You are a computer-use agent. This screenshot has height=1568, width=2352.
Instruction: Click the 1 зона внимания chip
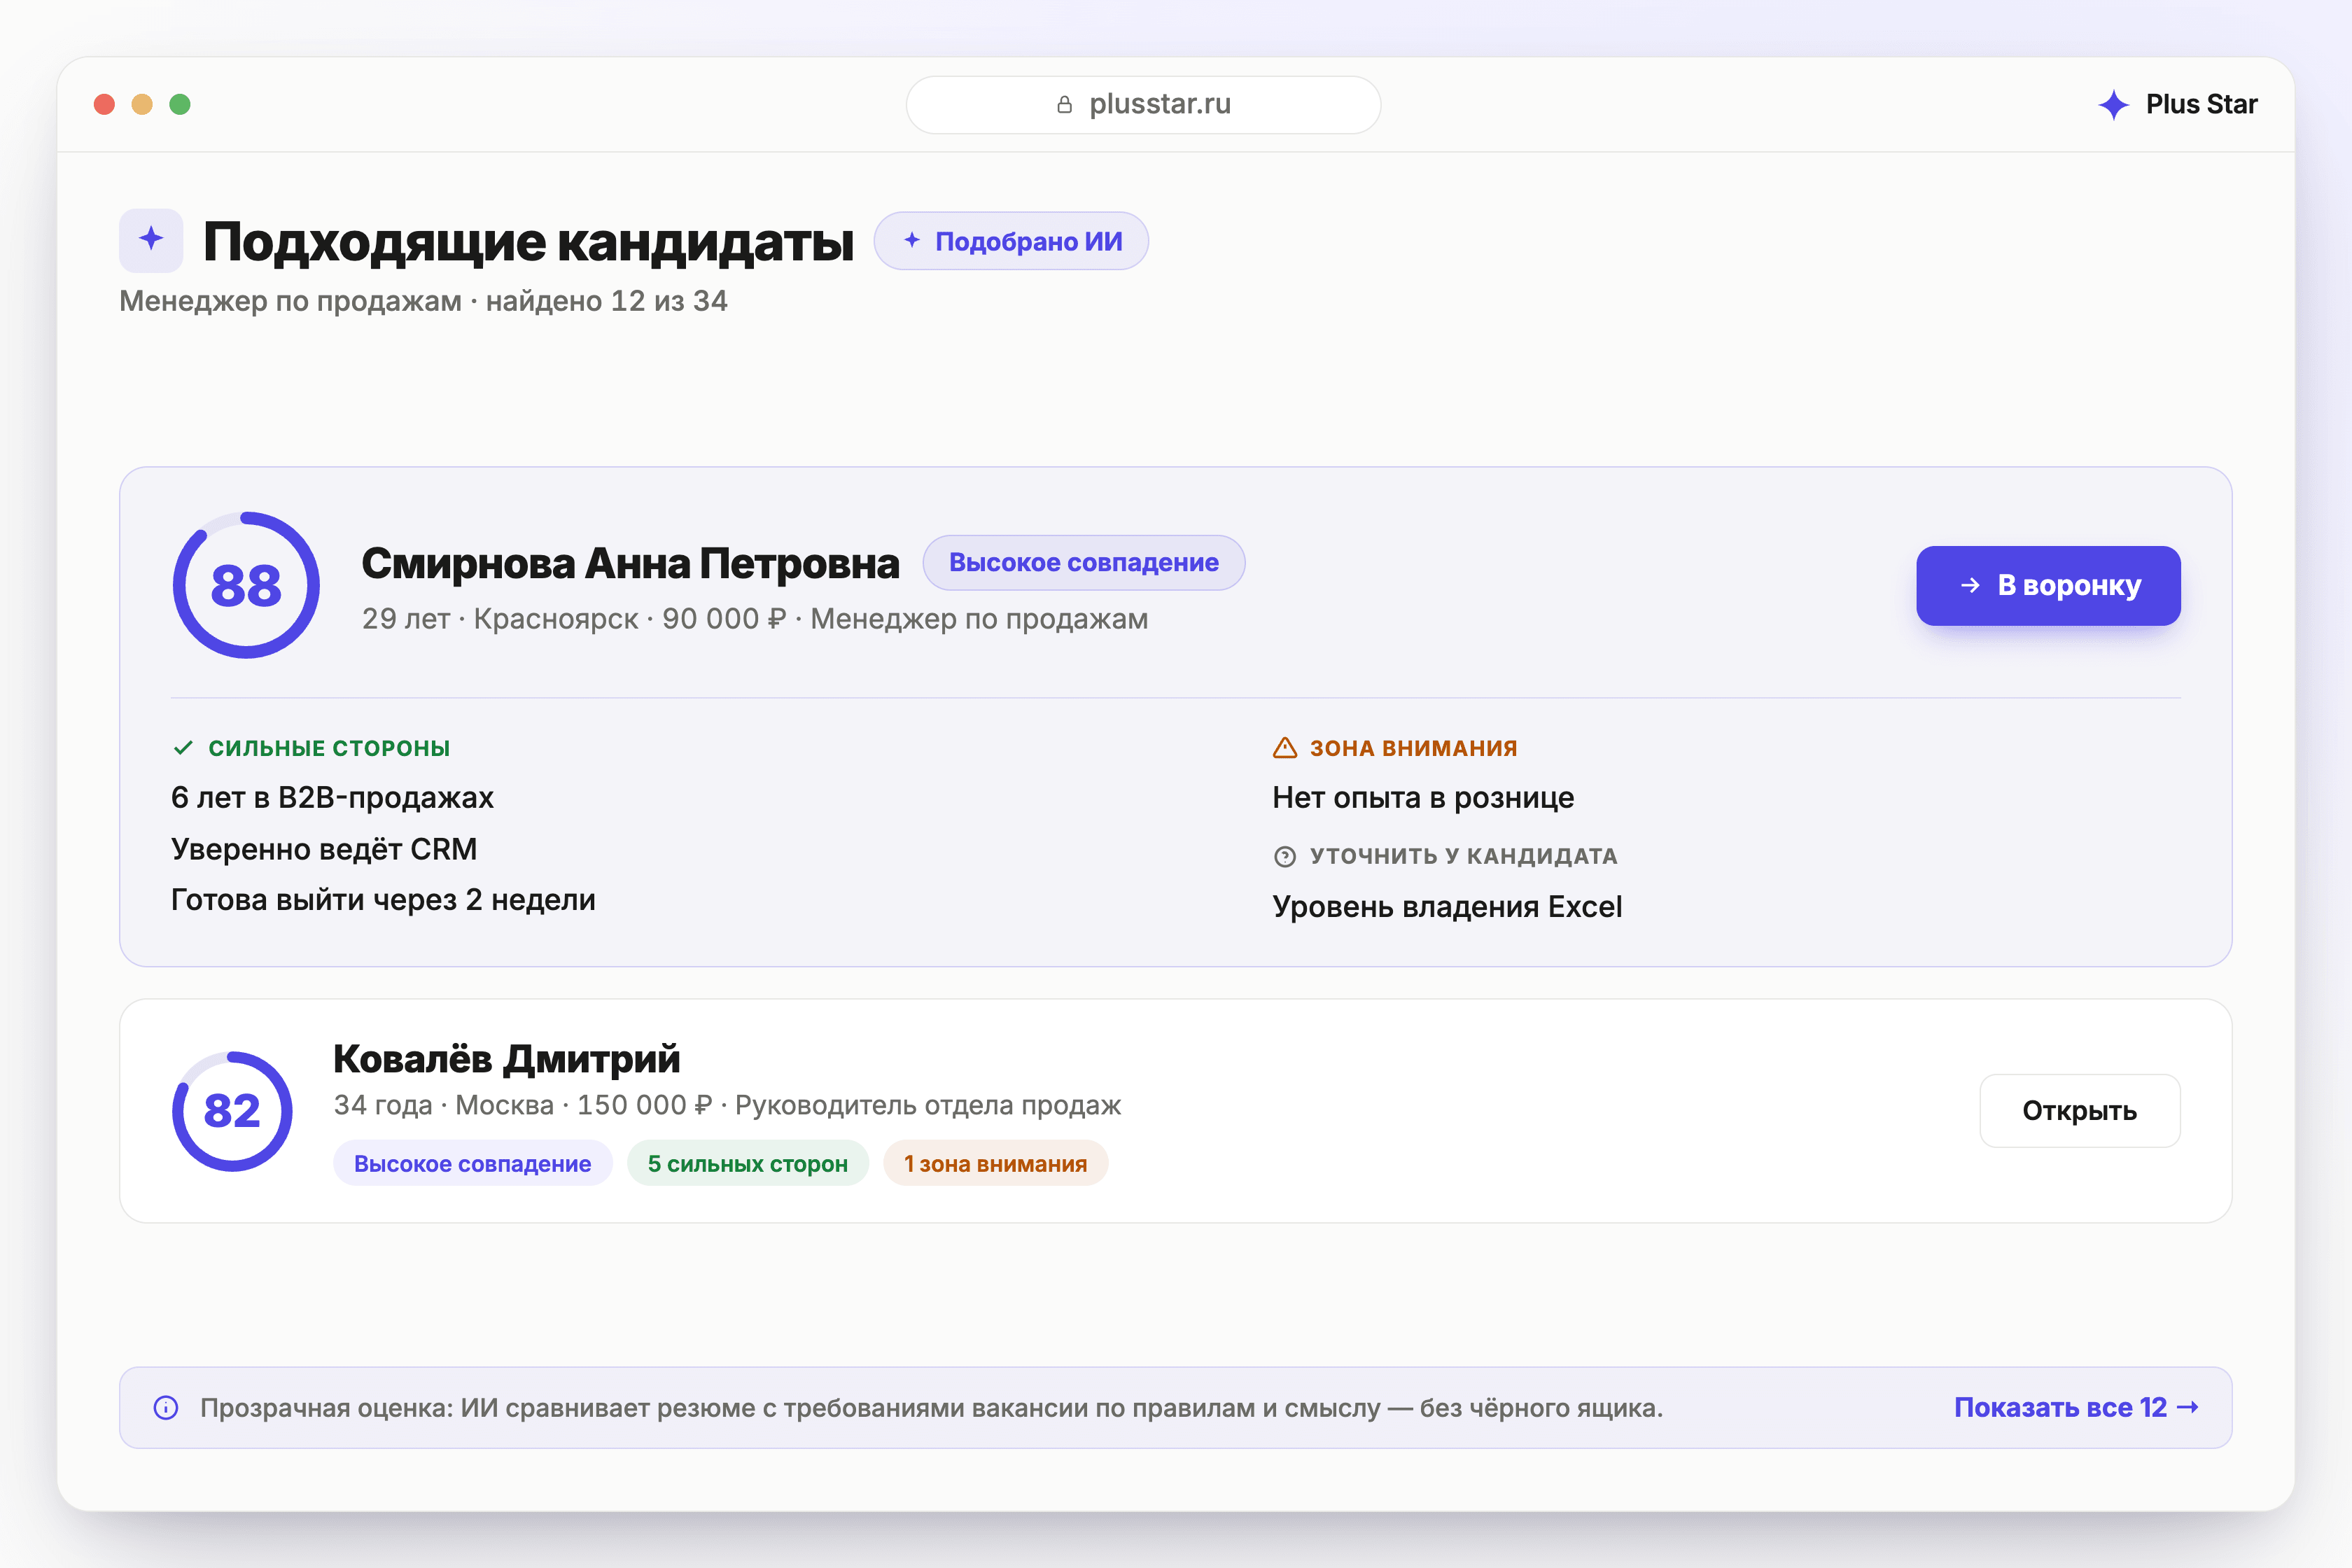point(995,1163)
